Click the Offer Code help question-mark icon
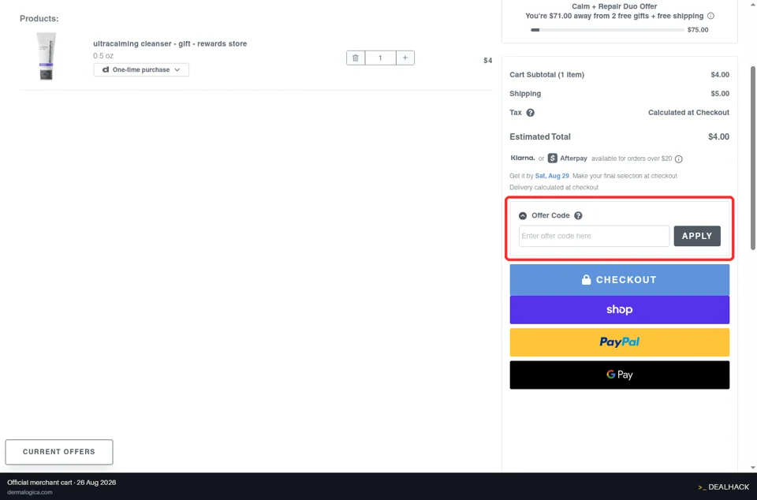757x500 pixels. pos(578,216)
